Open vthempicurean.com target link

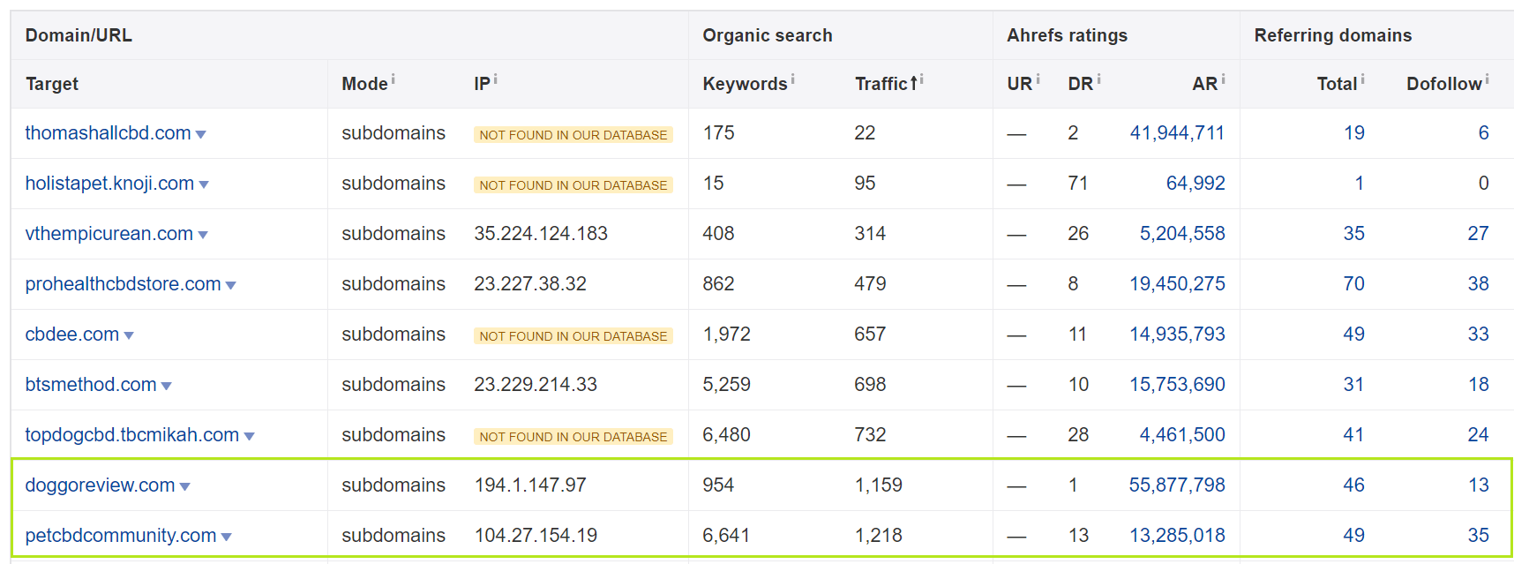tap(109, 234)
